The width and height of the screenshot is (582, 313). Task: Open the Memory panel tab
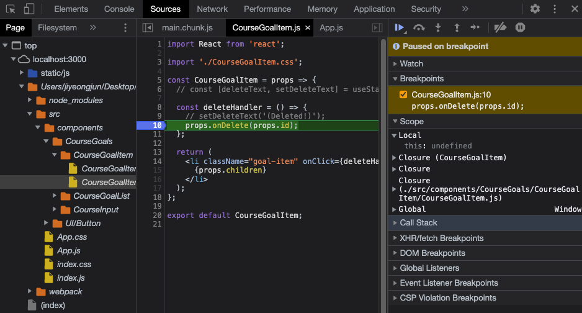pos(322,9)
